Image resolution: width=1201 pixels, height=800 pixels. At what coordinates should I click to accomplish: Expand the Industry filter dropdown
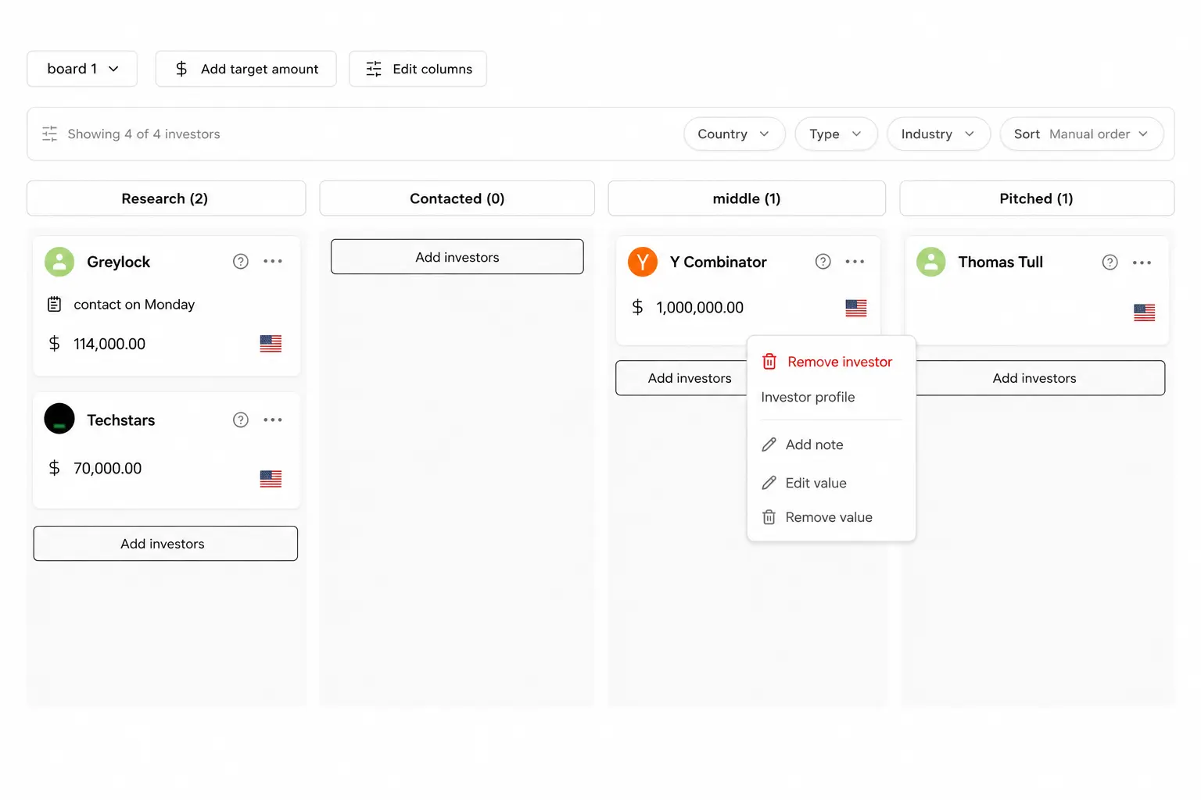click(938, 134)
